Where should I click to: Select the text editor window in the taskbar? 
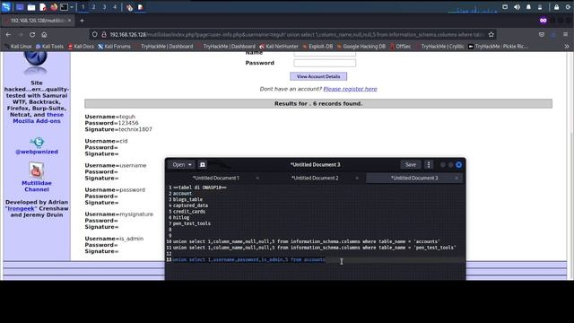tap(140, 7)
